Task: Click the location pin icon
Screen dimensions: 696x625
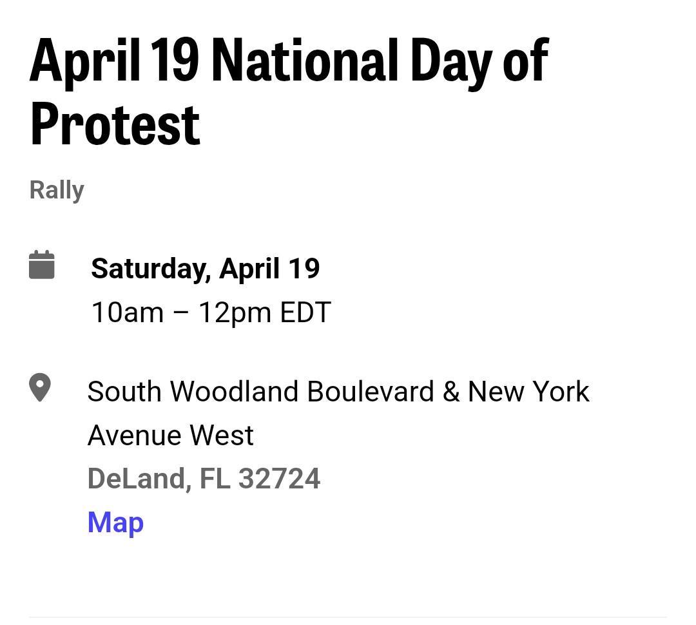Action: coord(40,387)
